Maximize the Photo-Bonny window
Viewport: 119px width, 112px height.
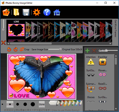pos(106,3)
